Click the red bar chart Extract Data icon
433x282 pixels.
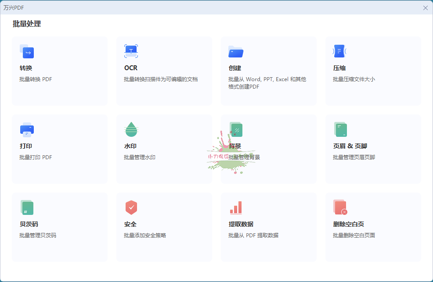pyautogui.click(x=236, y=207)
